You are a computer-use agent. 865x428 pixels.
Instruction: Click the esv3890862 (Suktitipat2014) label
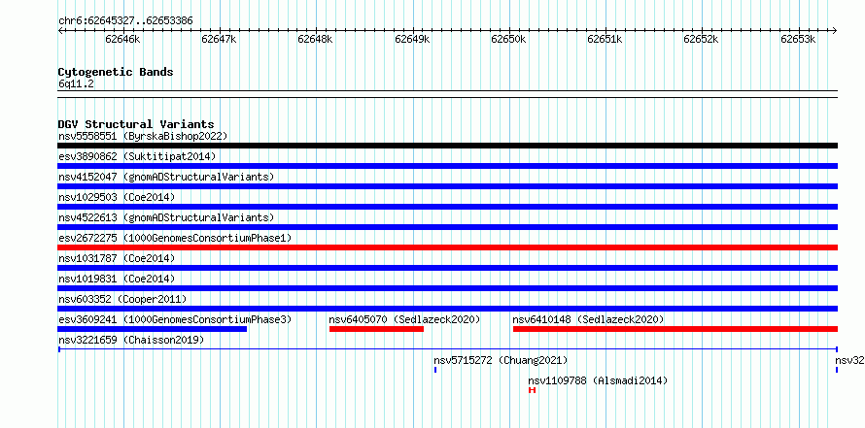(137, 156)
